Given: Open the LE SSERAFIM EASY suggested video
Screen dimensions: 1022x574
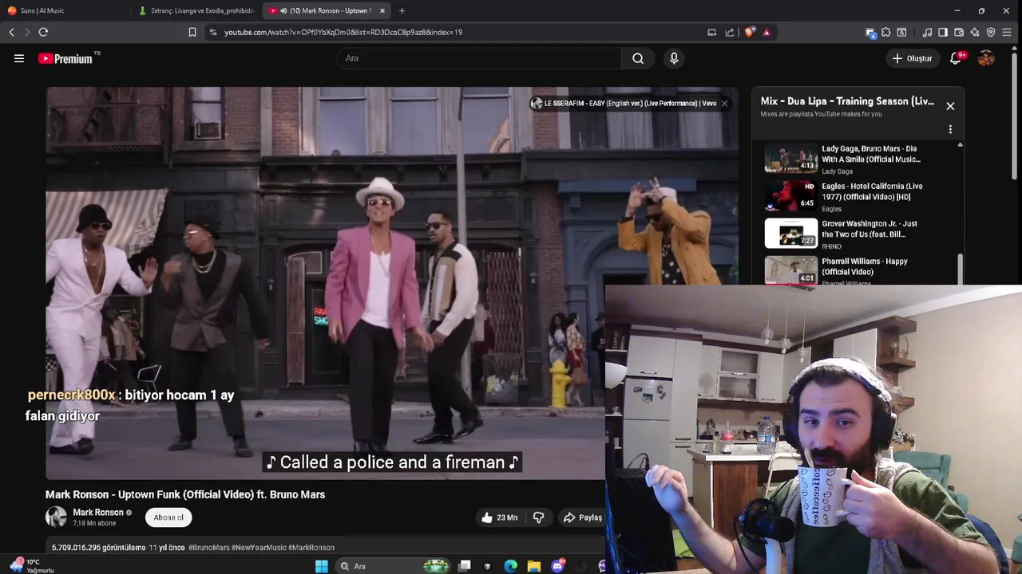Looking at the screenshot, I should [629, 103].
